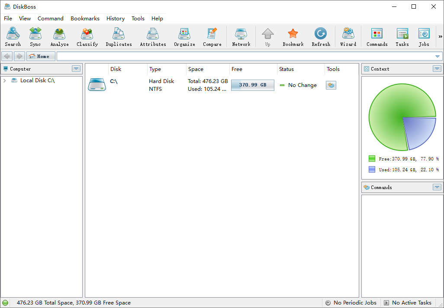Open the Search tool in toolbar
The width and height of the screenshot is (444, 308).
(x=13, y=37)
